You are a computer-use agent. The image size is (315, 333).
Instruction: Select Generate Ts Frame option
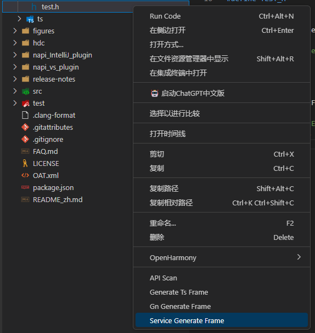[222, 292]
